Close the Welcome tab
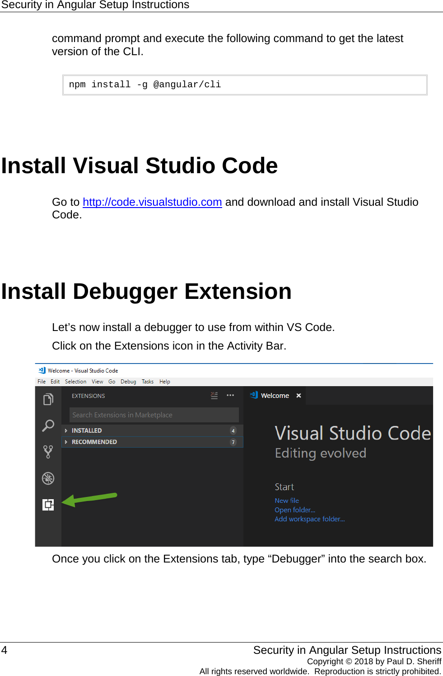Viewport: 443px width, 676px height. click(x=299, y=395)
